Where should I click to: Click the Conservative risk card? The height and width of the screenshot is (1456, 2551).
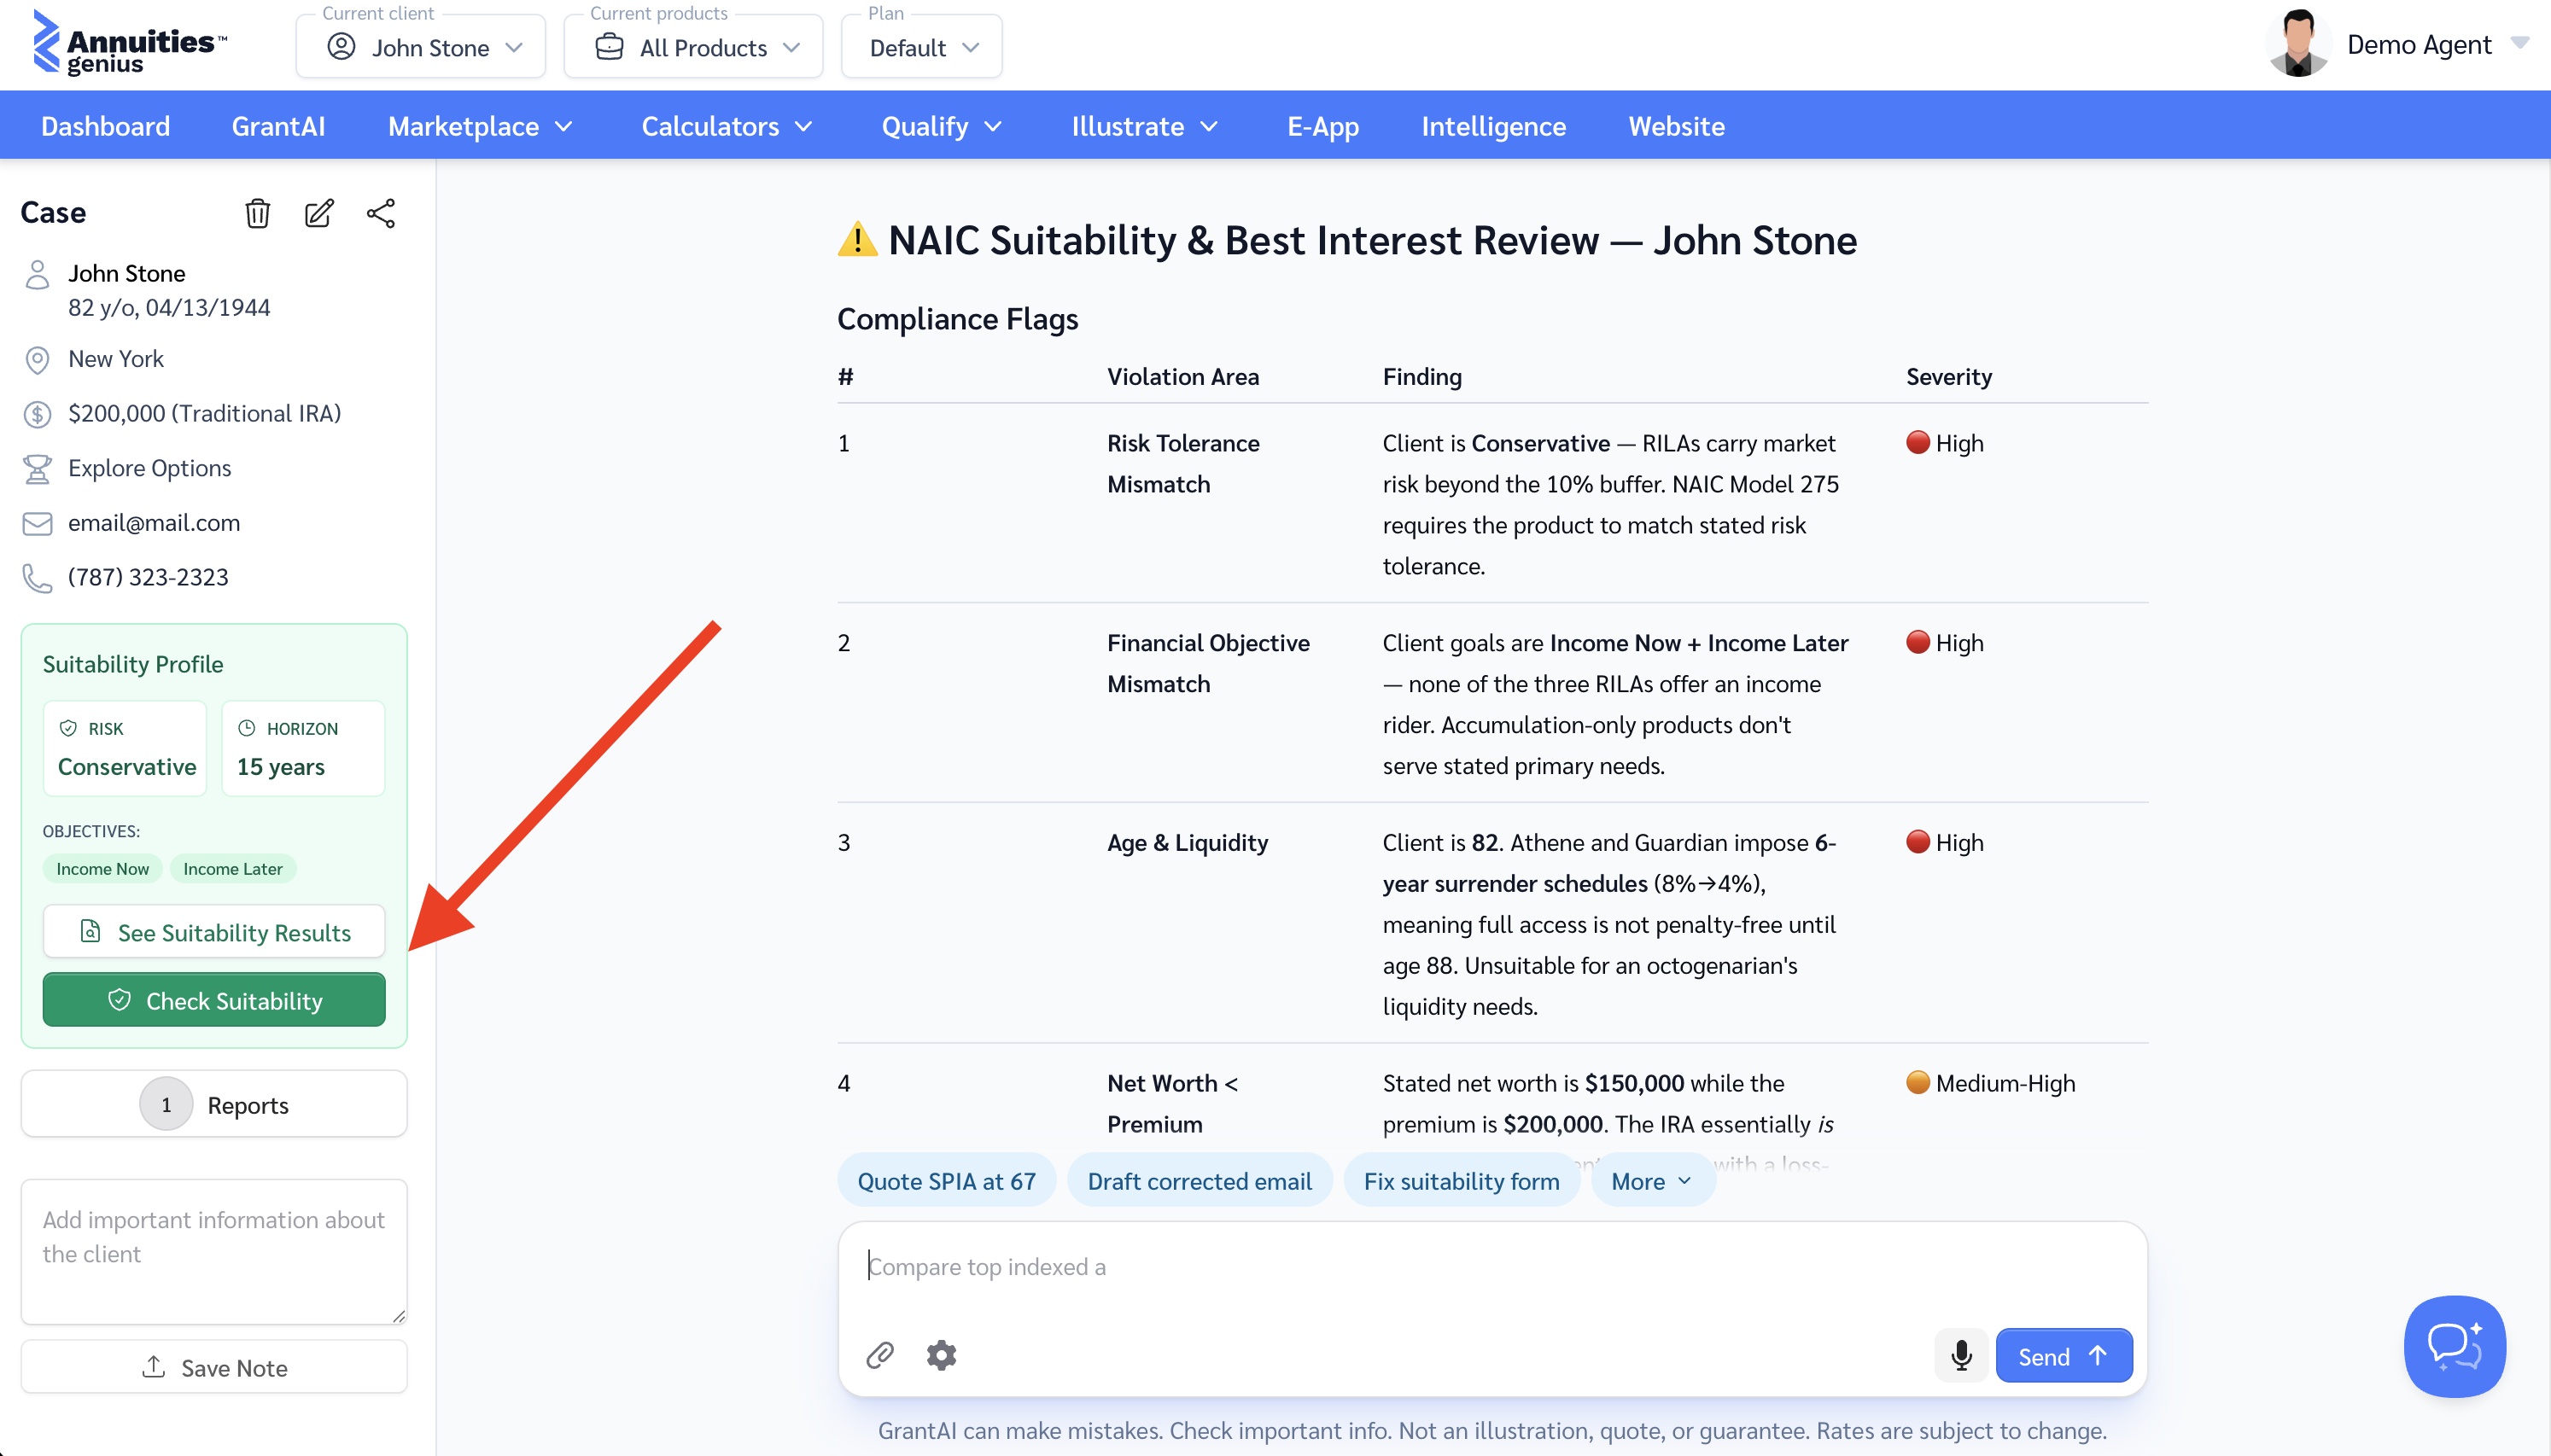125,748
